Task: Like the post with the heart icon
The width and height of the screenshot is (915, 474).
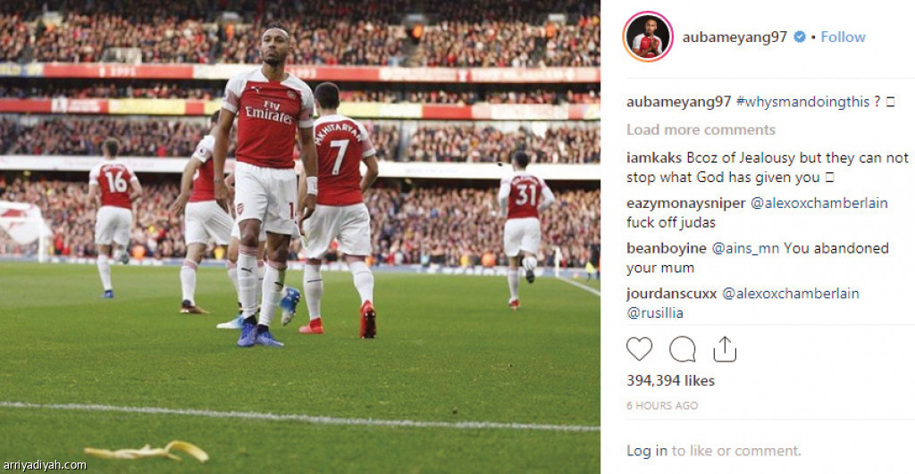Action: click(639, 349)
